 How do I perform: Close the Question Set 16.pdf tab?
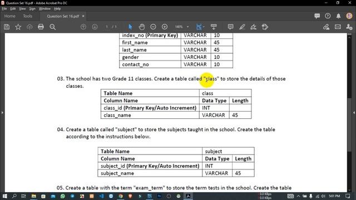83,16
